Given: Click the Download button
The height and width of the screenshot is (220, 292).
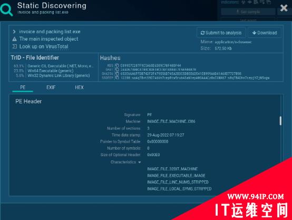Looking at the screenshot, I should pyautogui.click(x=265, y=33).
